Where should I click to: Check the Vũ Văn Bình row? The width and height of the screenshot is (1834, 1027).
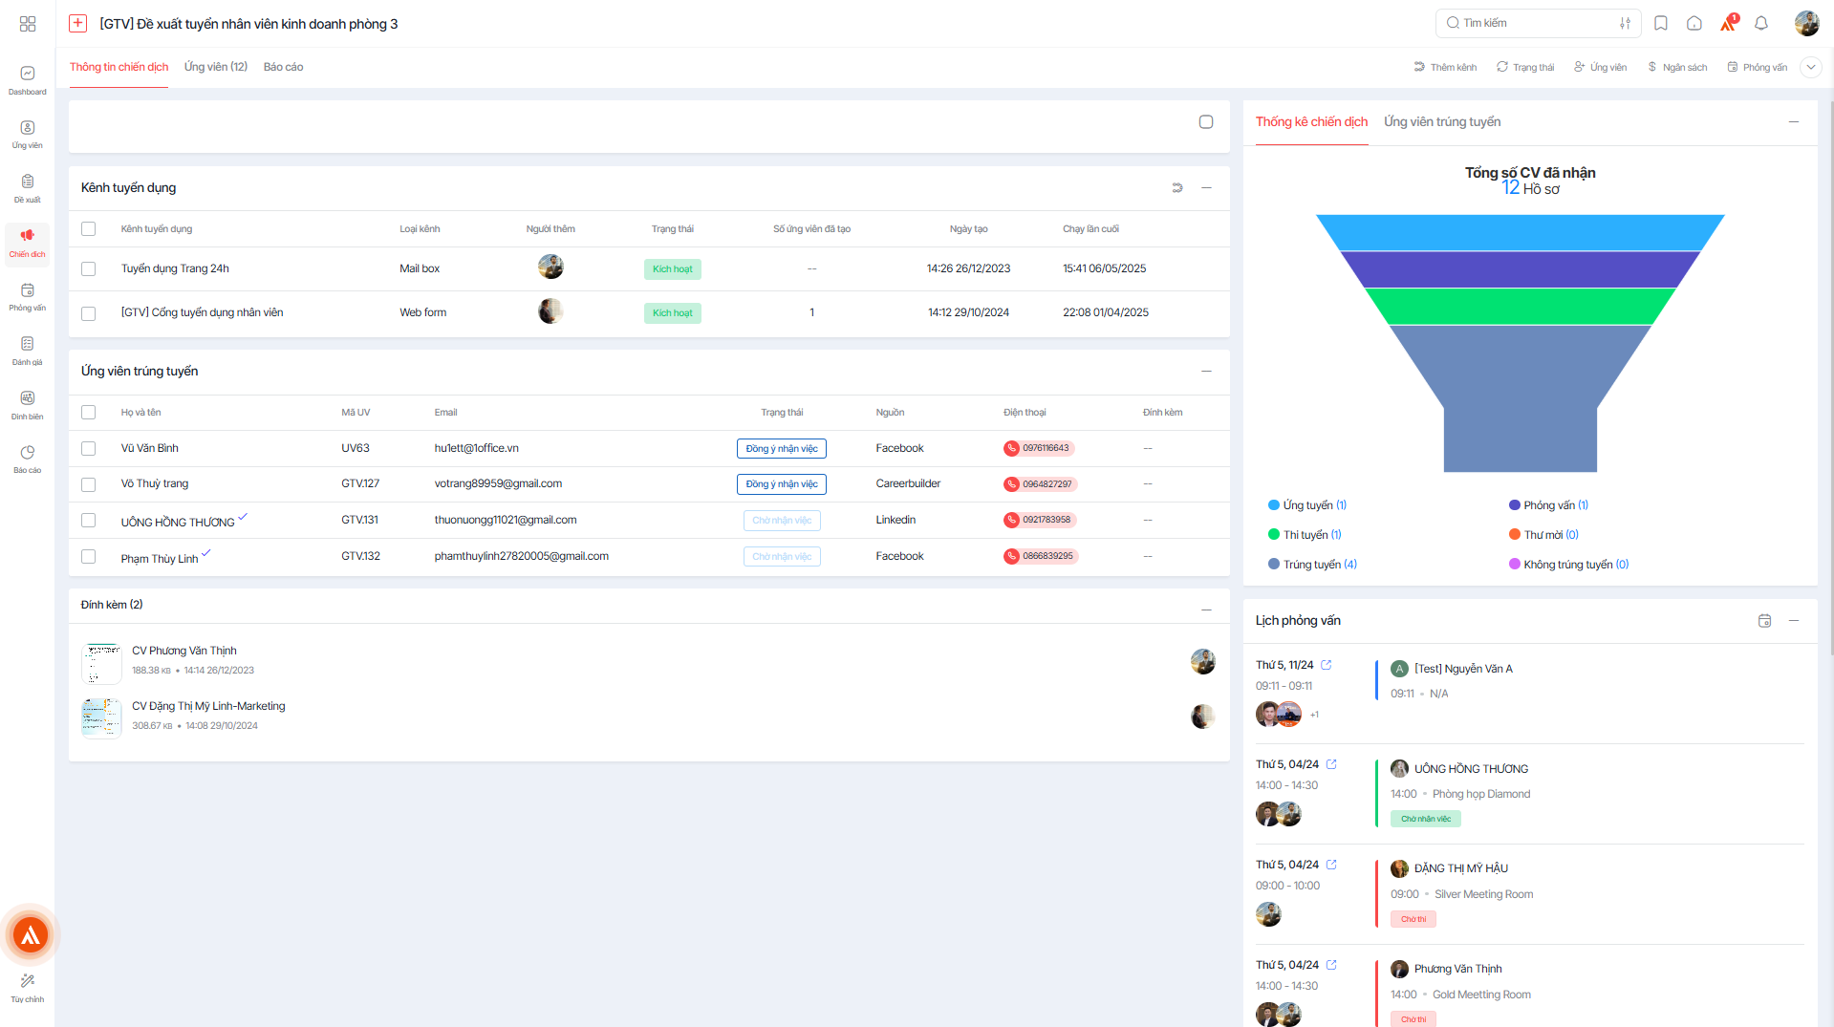coord(89,449)
